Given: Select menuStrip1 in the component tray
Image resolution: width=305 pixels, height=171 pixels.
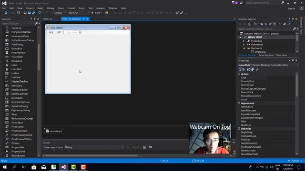Looking at the screenshot, I should click(x=54, y=131).
